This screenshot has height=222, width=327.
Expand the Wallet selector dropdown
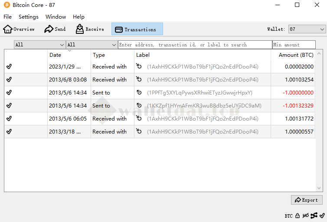(307, 29)
